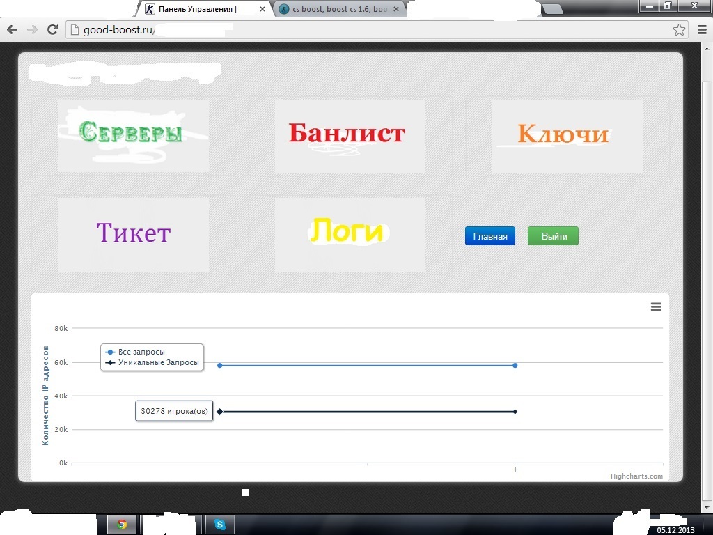Open the Chrome menu icon
The image size is (713, 535).
(702, 30)
